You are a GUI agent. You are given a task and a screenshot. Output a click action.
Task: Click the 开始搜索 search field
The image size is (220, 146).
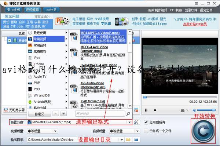pos(100,114)
